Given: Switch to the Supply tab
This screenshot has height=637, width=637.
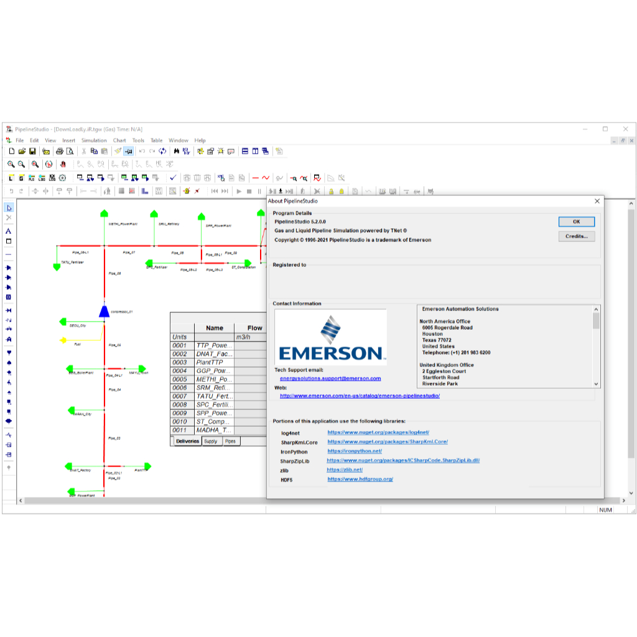Looking at the screenshot, I should coord(211,441).
